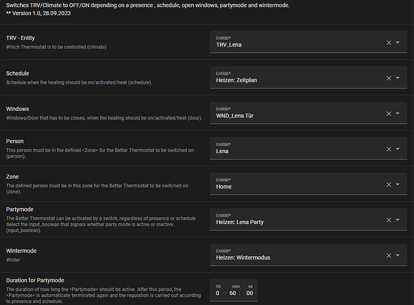The width and height of the screenshot is (414, 305).
Task: Clear the TRV_Lena entity selection
Action: coord(389,43)
